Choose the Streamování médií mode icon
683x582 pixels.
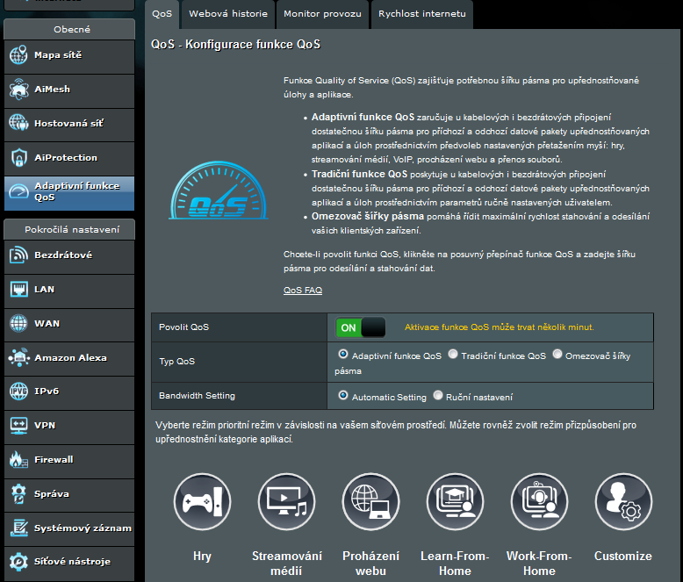(x=286, y=504)
